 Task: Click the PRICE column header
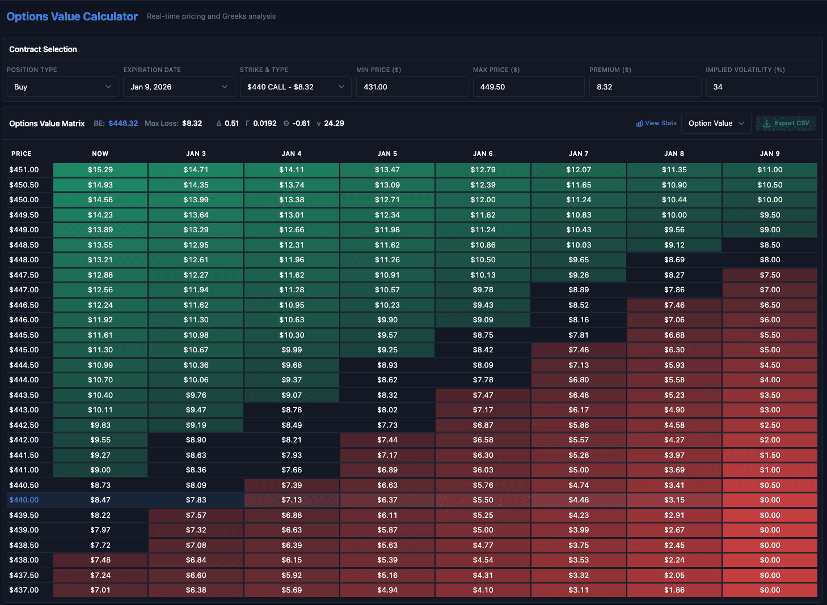(22, 154)
